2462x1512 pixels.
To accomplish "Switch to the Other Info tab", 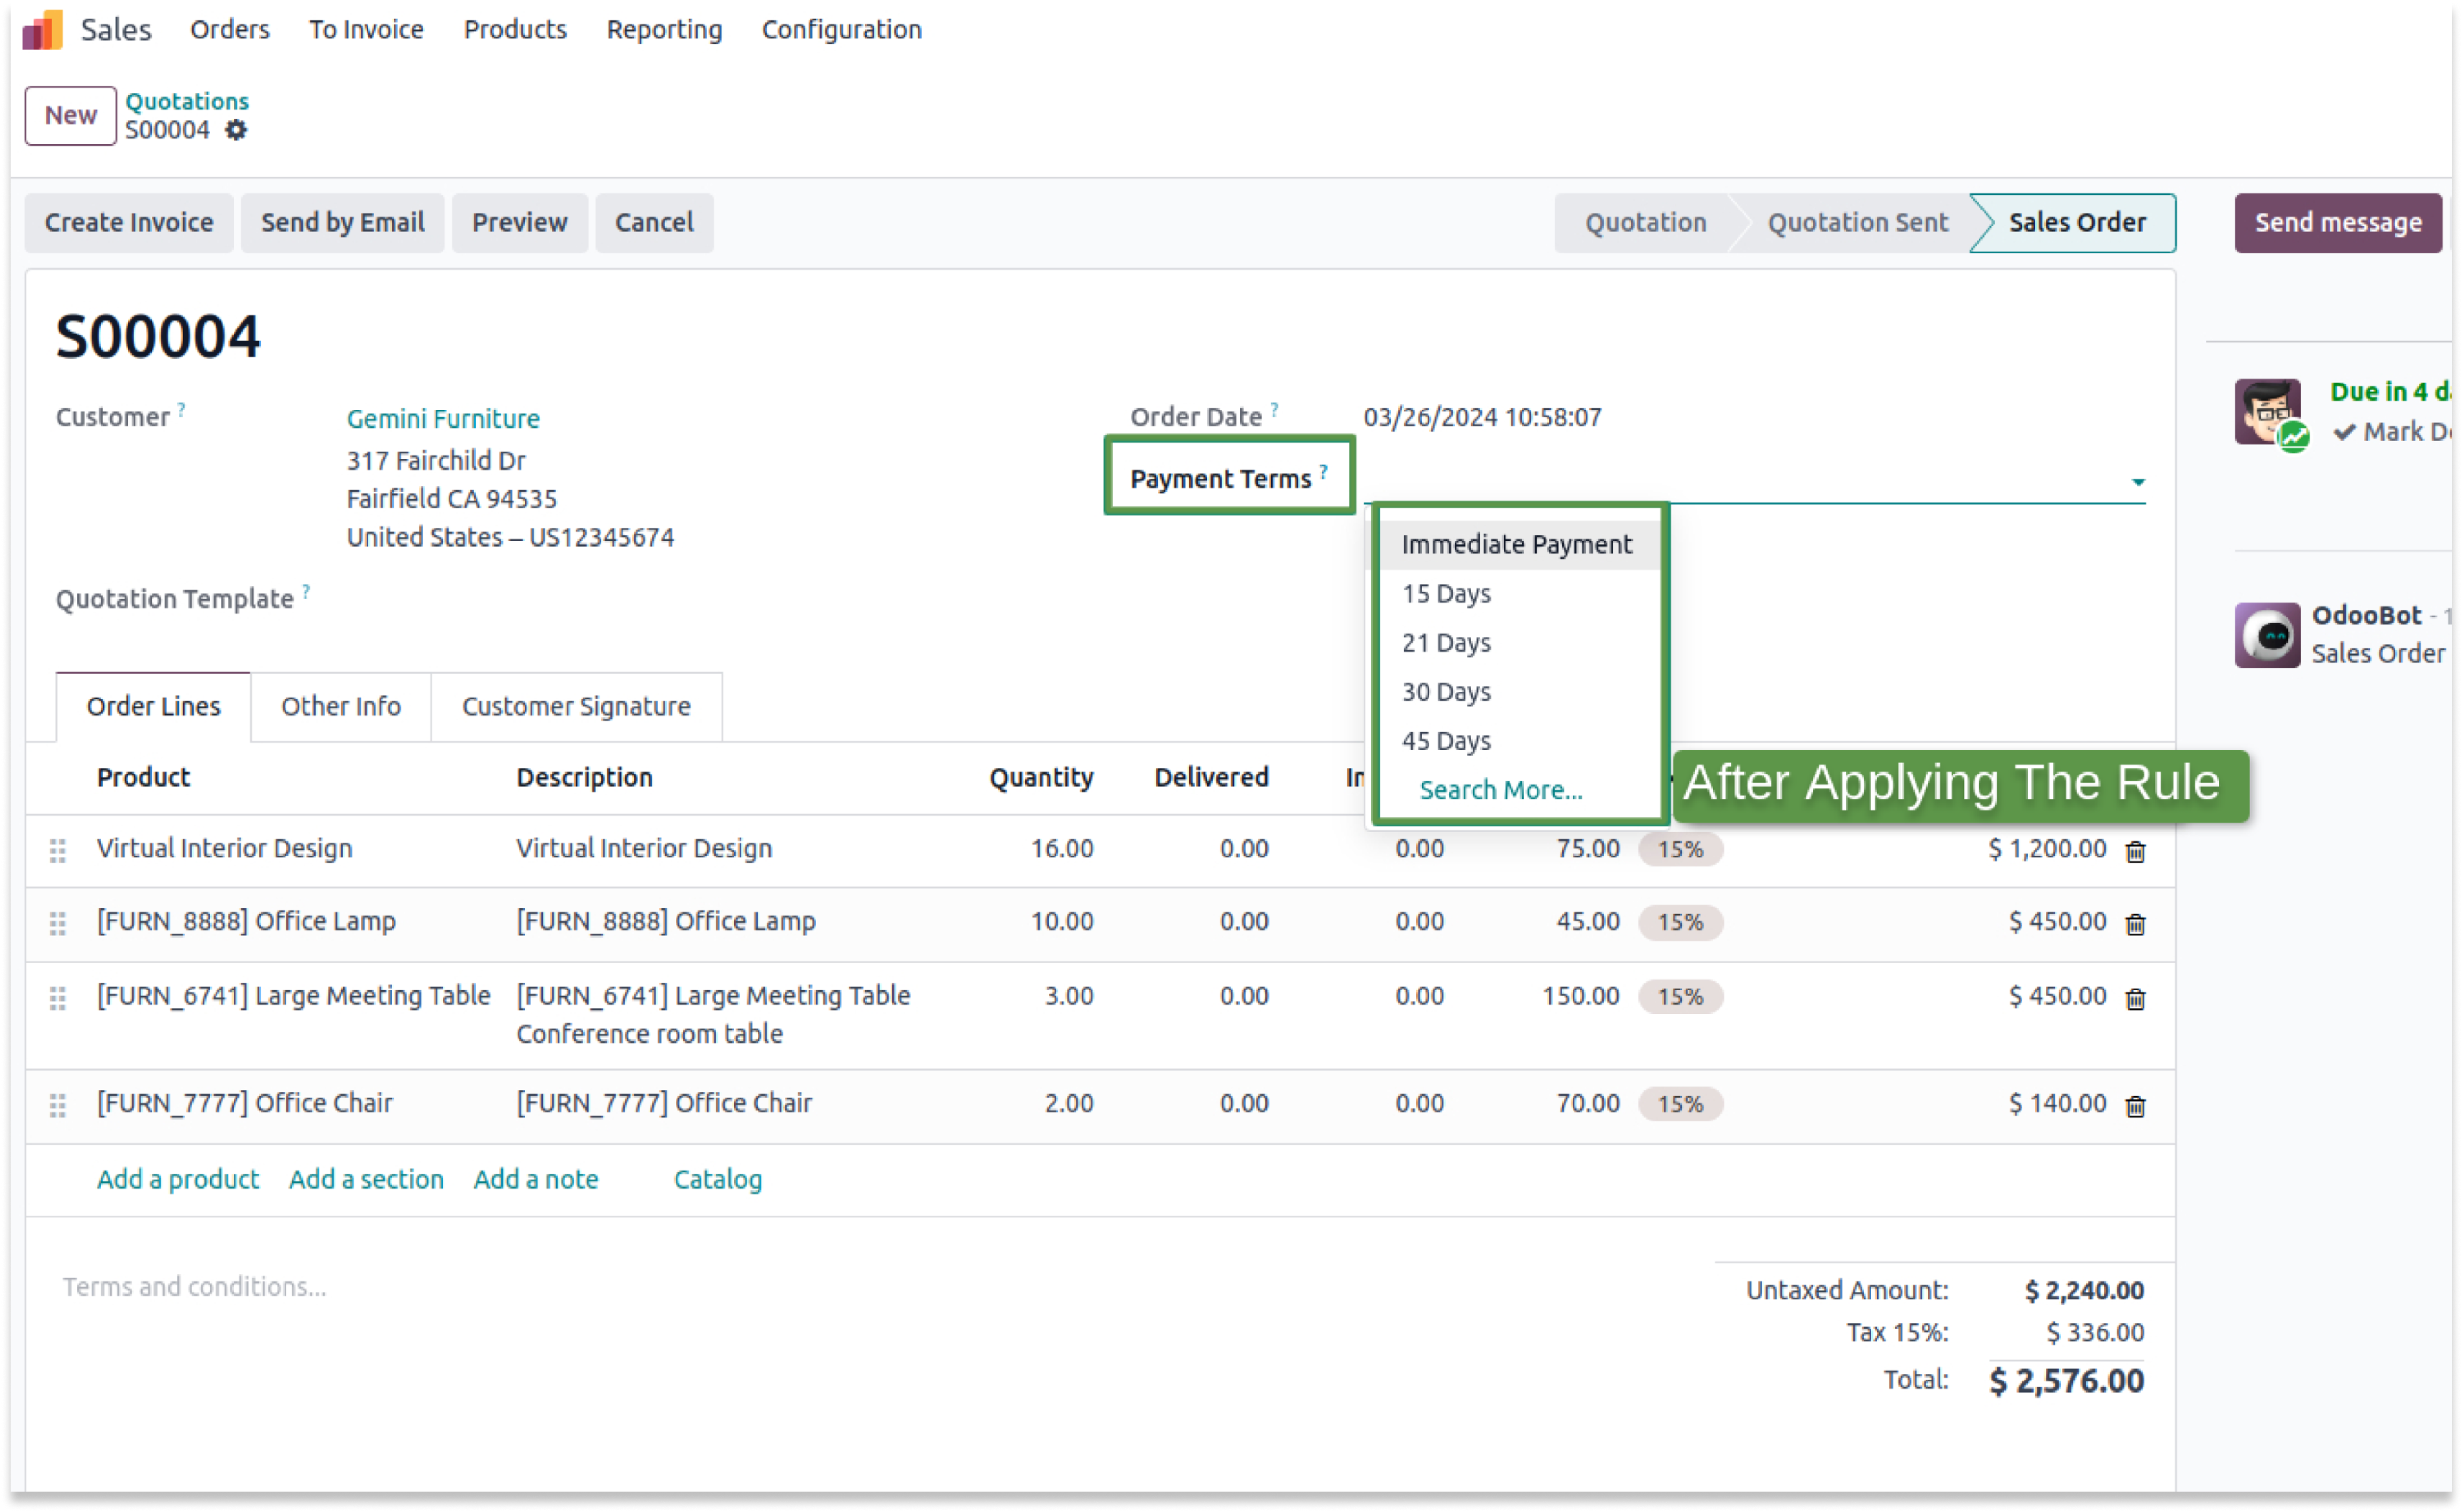I will click(340, 706).
